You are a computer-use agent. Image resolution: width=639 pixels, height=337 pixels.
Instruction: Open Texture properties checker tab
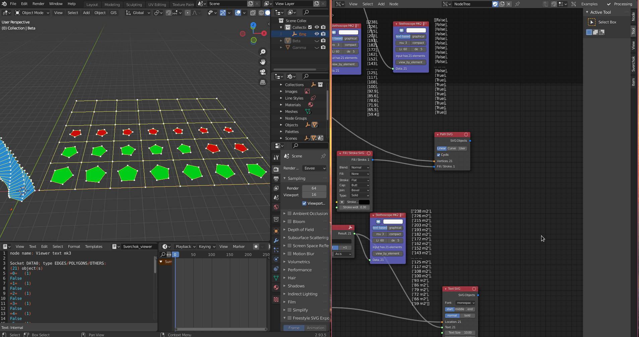click(x=276, y=299)
